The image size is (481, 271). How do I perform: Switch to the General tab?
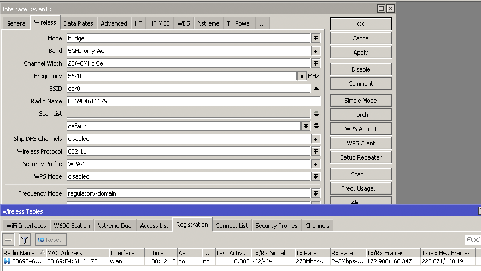16,23
